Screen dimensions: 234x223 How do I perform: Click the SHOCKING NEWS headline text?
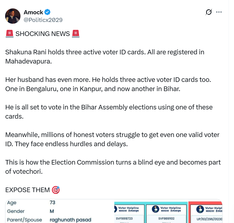(42, 34)
